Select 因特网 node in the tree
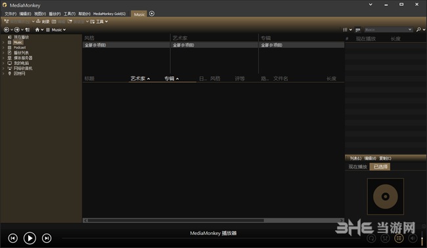The width and height of the screenshot is (427, 248). click(20, 73)
